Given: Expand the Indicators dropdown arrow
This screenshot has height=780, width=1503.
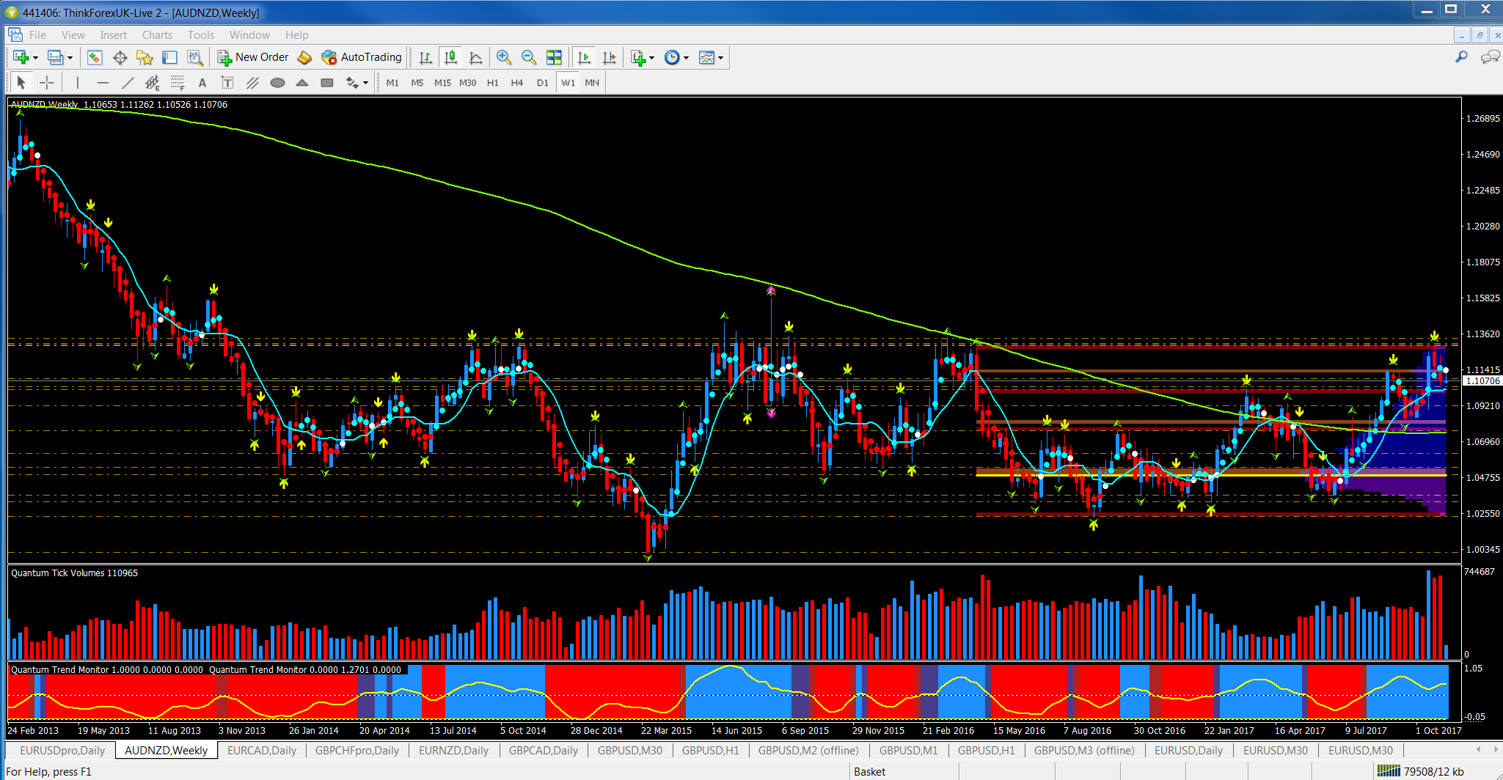Looking at the screenshot, I should click(651, 58).
